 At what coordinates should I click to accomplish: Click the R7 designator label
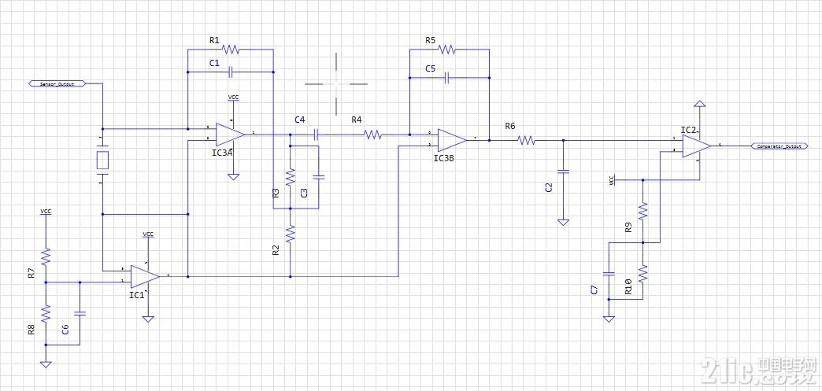pos(31,272)
